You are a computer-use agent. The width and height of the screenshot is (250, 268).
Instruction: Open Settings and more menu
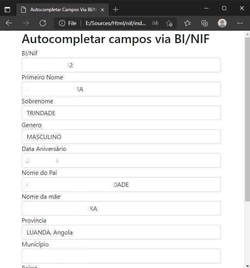click(x=240, y=23)
